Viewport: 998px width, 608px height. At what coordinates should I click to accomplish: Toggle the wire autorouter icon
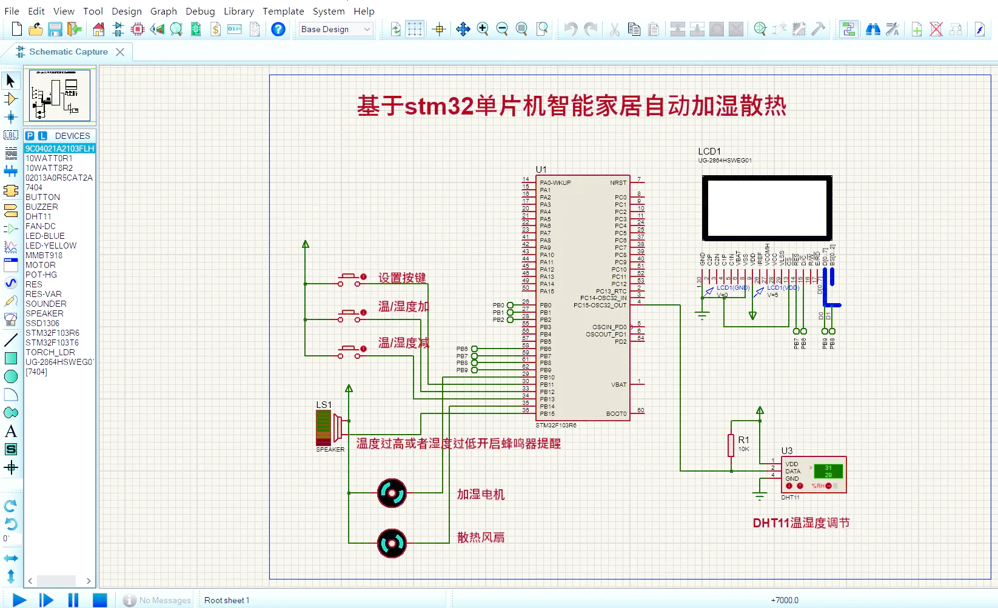click(849, 29)
